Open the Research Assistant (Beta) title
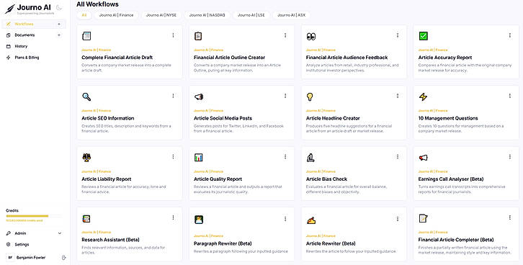 point(110,240)
